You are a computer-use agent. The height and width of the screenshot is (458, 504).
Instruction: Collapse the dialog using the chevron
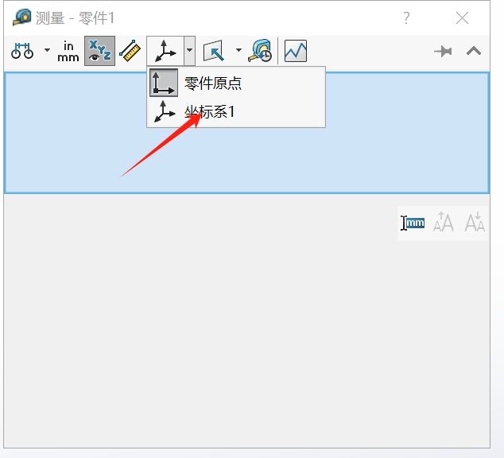(474, 52)
